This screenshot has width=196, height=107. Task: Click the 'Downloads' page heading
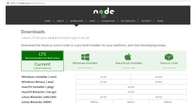click(x=33, y=32)
